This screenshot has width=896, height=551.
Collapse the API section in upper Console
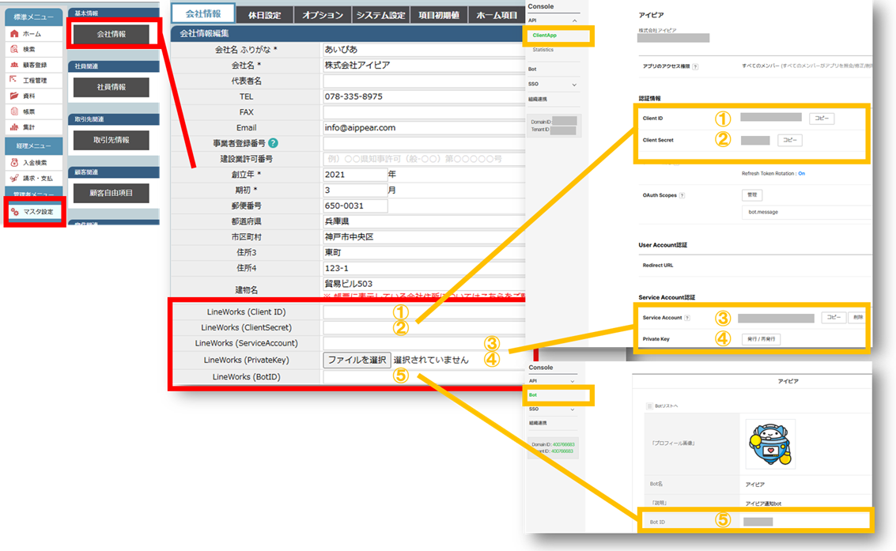click(574, 20)
